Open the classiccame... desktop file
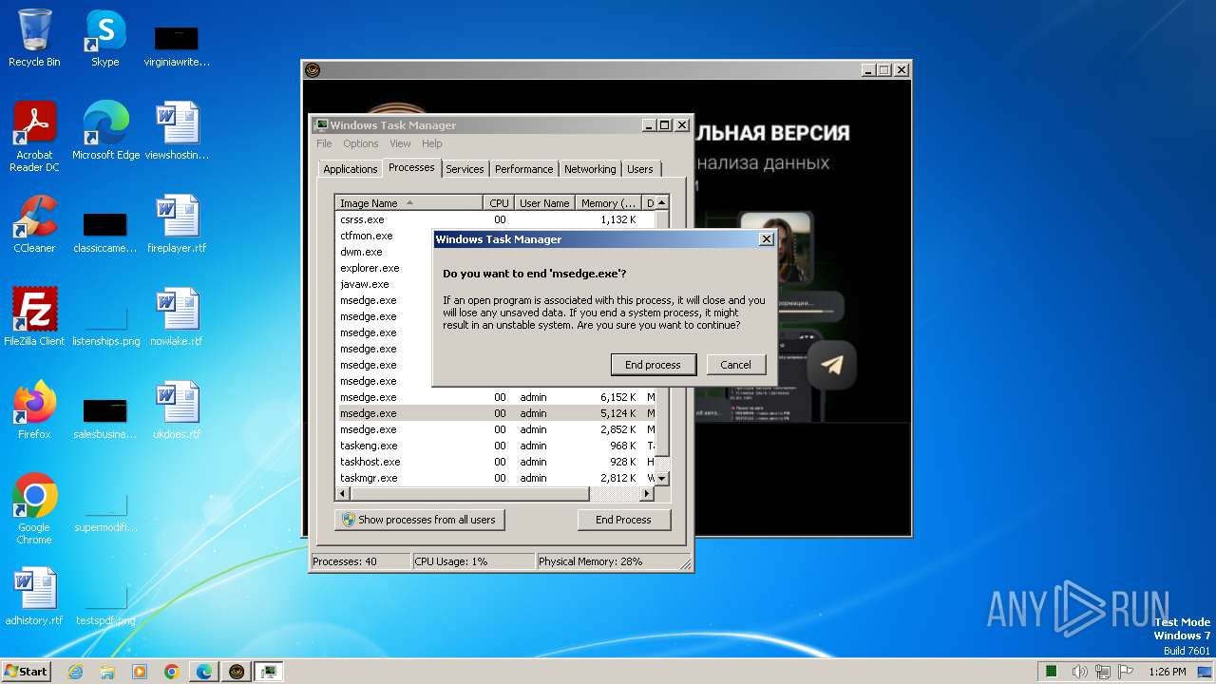Image resolution: width=1216 pixels, height=684 pixels. pos(105,231)
